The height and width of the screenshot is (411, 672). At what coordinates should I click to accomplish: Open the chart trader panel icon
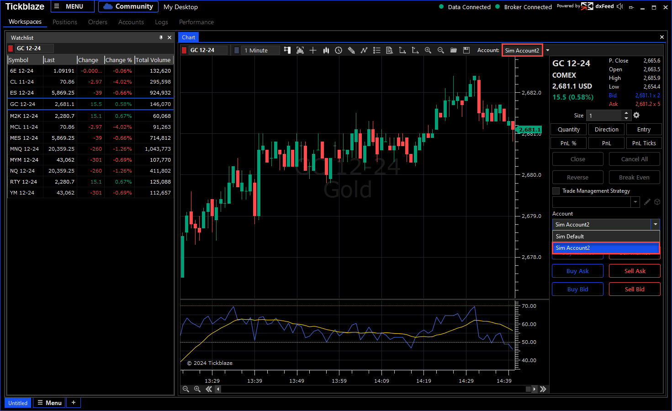tap(287, 50)
